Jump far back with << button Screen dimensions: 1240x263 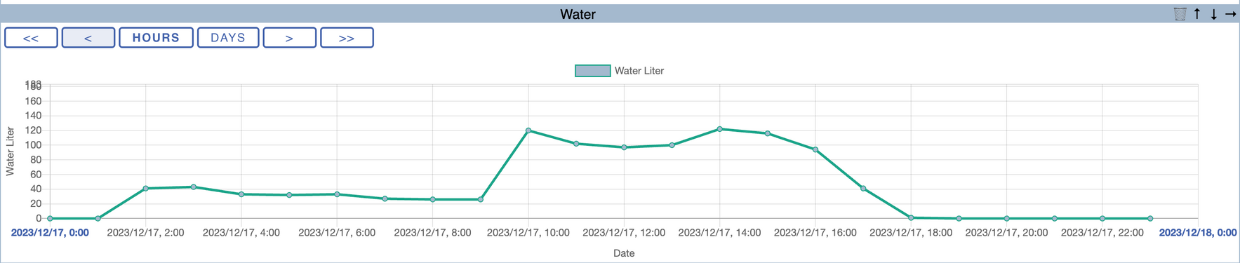[x=31, y=38]
